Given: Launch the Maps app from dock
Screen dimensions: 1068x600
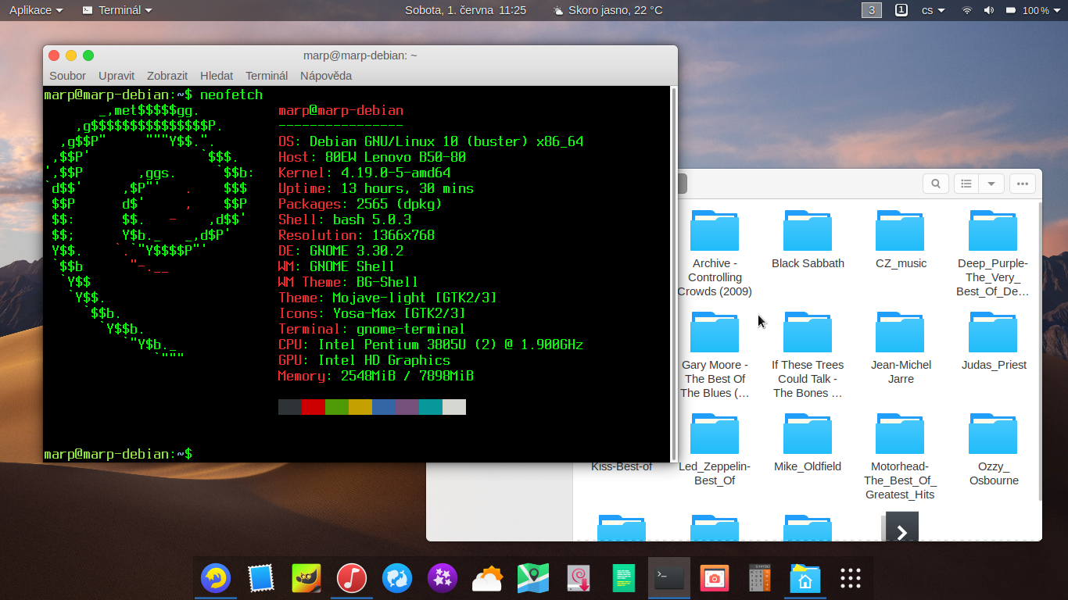Looking at the screenshot, I should 532,578.
